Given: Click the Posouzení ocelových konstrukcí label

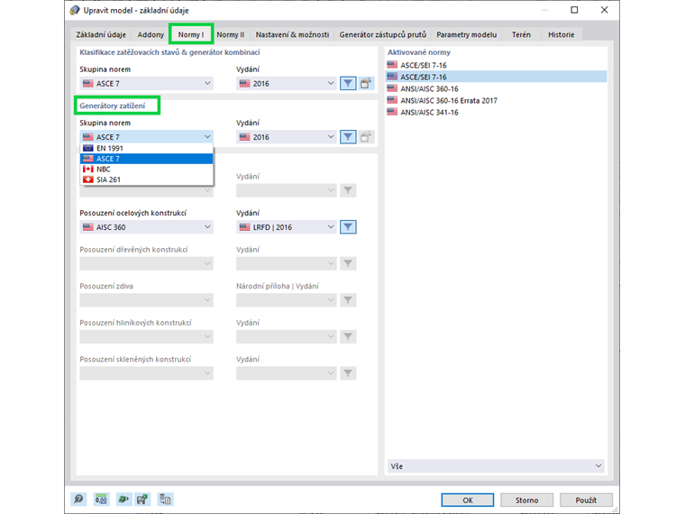Looking at the screenshot, I should 132,213.
